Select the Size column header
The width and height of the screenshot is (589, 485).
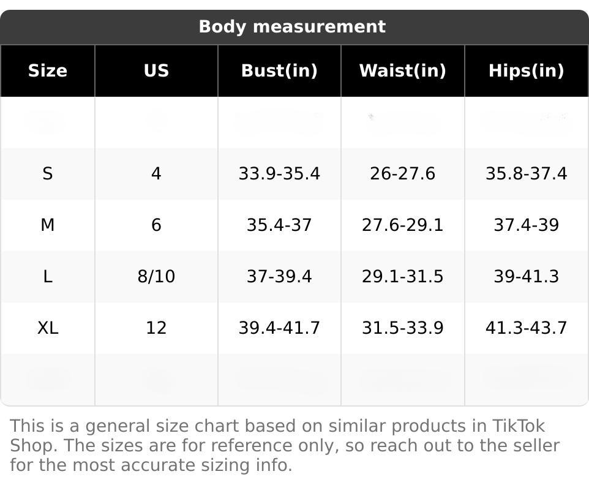48,71
